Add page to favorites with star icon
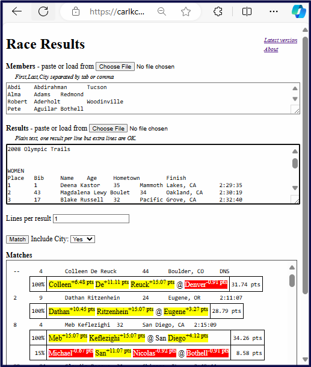The image size is (311, 367). tap(186, 11)
